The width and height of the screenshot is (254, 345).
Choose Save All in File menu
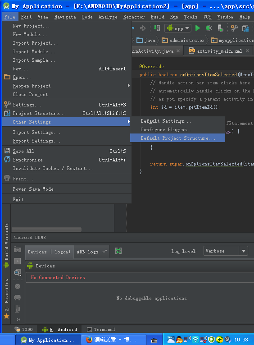click(x=67, y=151)
